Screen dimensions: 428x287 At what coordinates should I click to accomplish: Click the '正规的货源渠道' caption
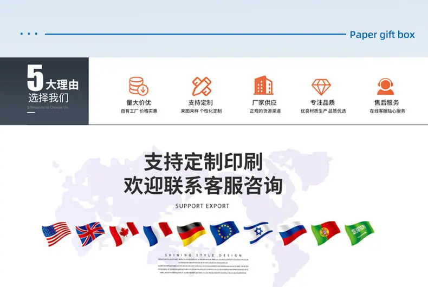[x=265, y=111]
